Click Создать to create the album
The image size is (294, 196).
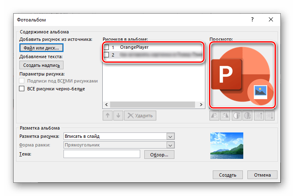pyautogui.click(x=228, y=175)
